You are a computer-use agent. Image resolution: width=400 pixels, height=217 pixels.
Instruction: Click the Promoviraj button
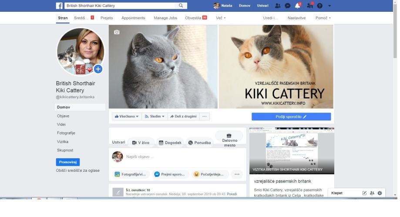[68, 162]
